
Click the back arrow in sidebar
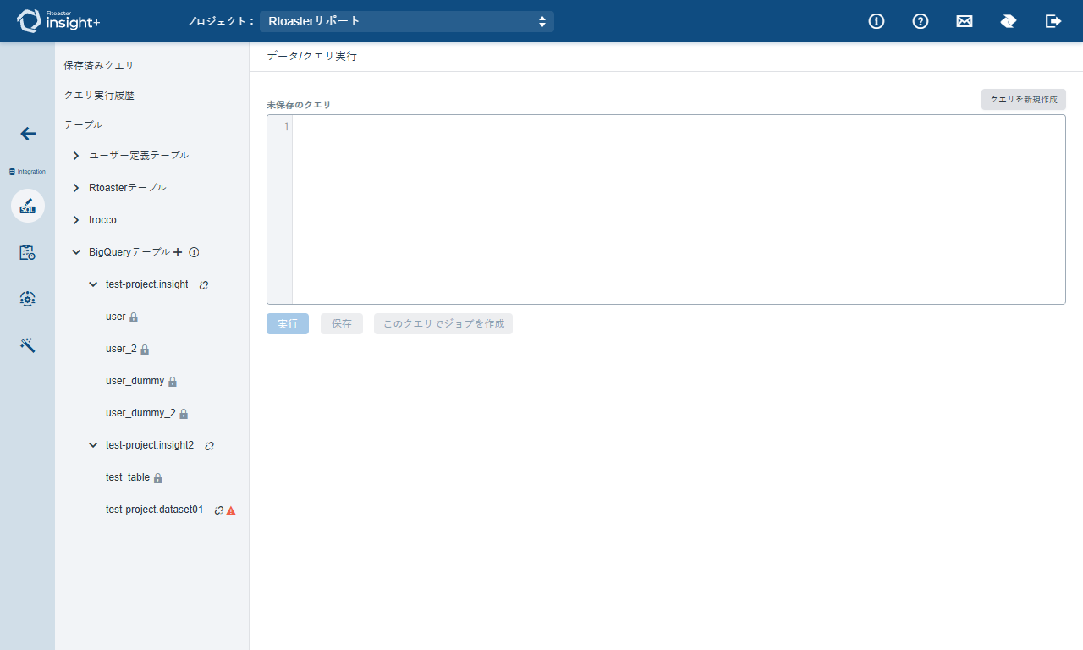pos(28,134)
